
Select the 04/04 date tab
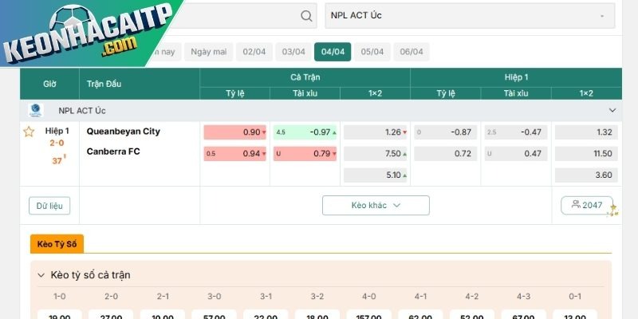[333, 52]
